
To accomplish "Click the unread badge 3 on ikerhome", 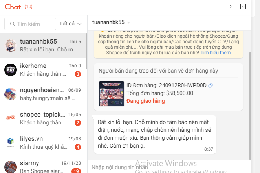I will [78, 74].
